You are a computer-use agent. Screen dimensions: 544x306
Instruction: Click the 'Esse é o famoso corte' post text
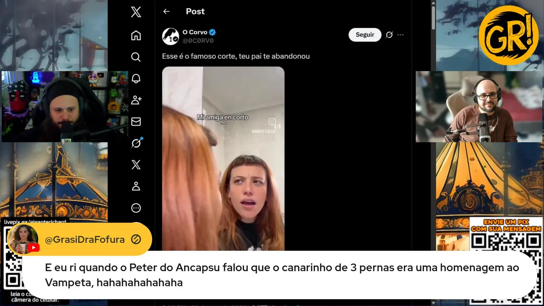click(x=236, y=56)
